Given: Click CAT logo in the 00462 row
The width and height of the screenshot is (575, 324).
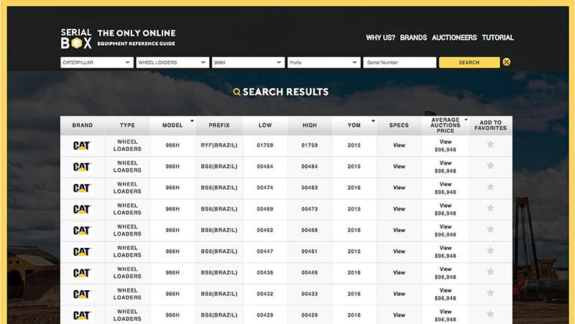Looking at the screenshot, I should point(82,231).
